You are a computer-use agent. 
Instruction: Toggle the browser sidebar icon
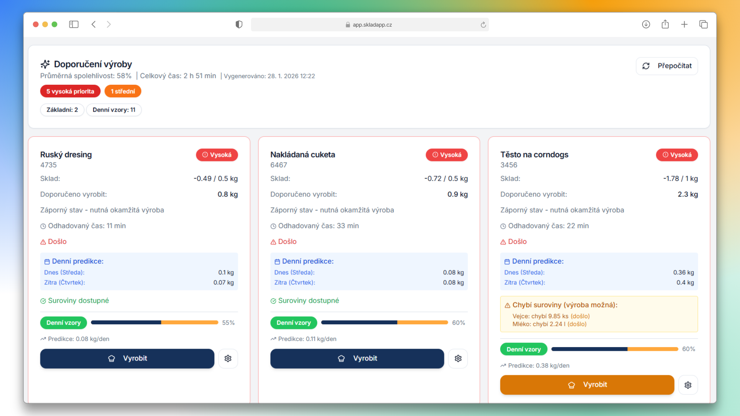click(74, 24)
